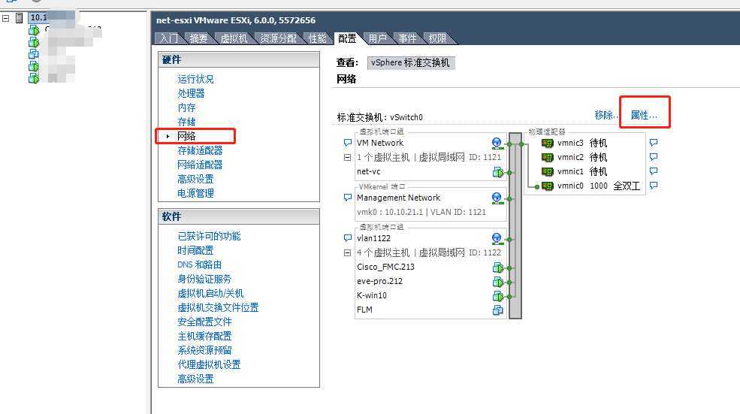
Task: Open software 高级设置 below 代理虚拟机设置
Action: pos(195,379)
